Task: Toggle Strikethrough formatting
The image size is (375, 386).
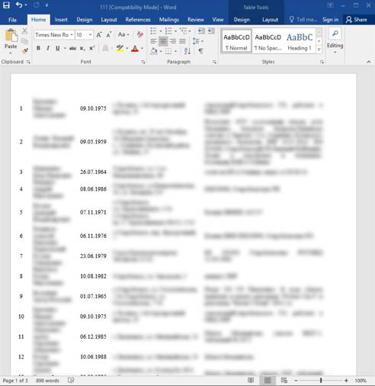Action: [72, 48]
